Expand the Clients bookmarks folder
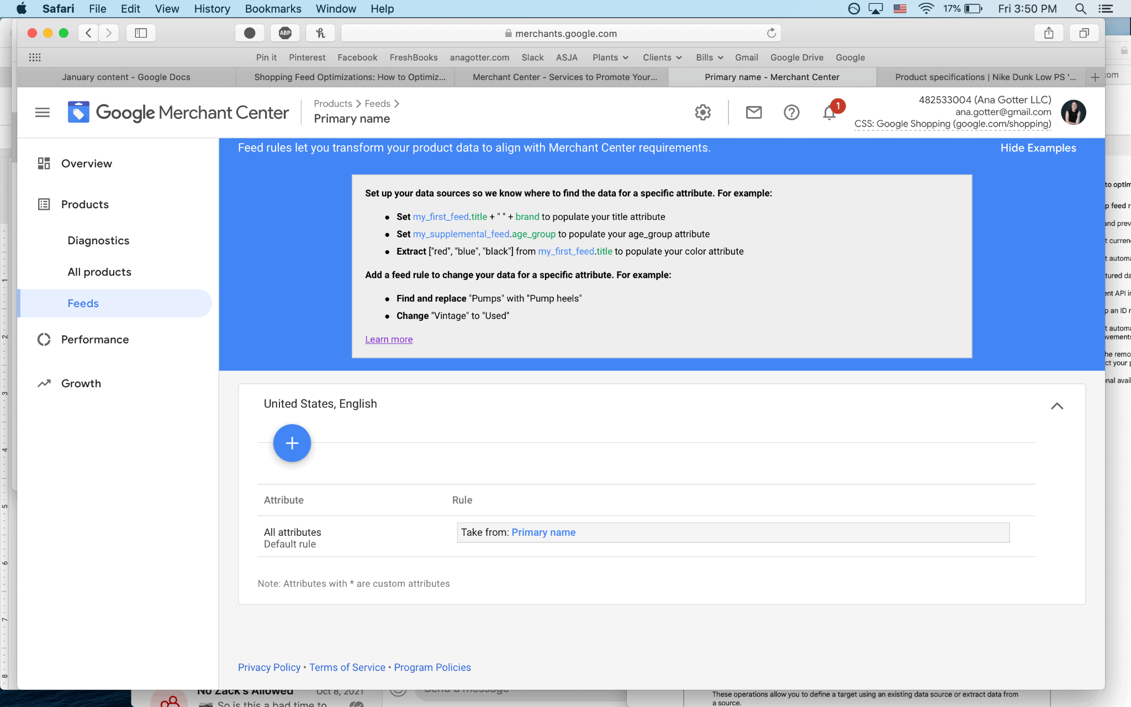The image size is (1131, 707). (x=662, y=57)
